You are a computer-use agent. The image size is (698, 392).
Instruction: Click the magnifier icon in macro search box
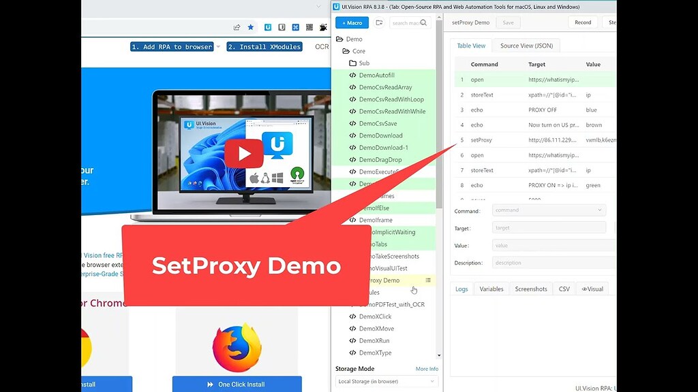(x=422, y=22)
